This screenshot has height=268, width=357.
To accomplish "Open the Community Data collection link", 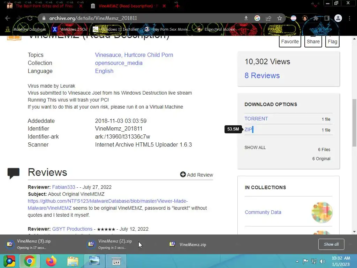I will pyautogui.click(x=263, y=212).
